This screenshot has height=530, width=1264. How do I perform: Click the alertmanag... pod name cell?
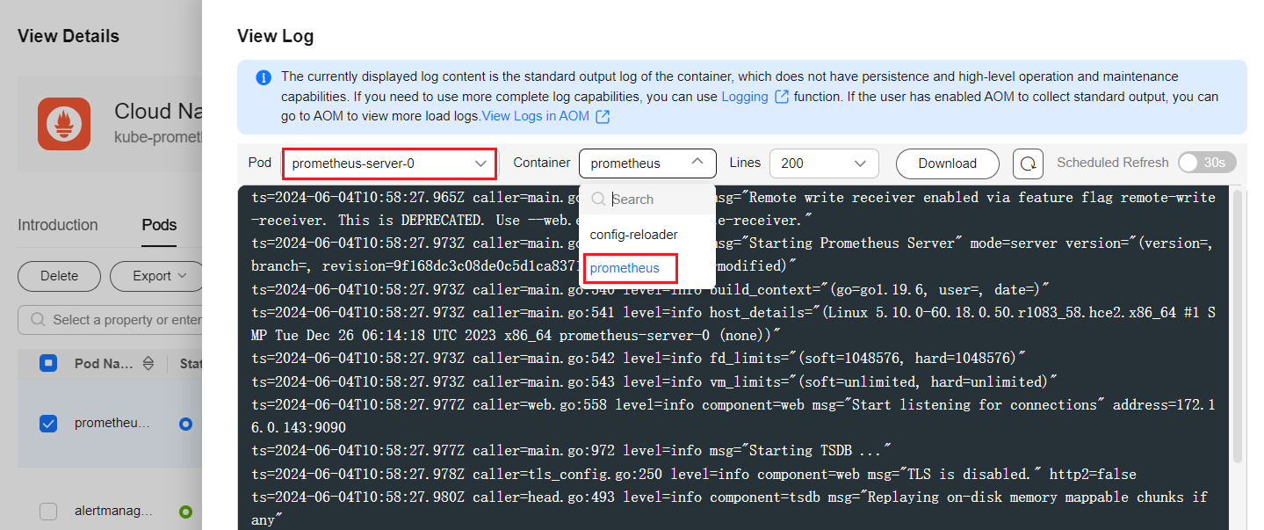point(112,512)
